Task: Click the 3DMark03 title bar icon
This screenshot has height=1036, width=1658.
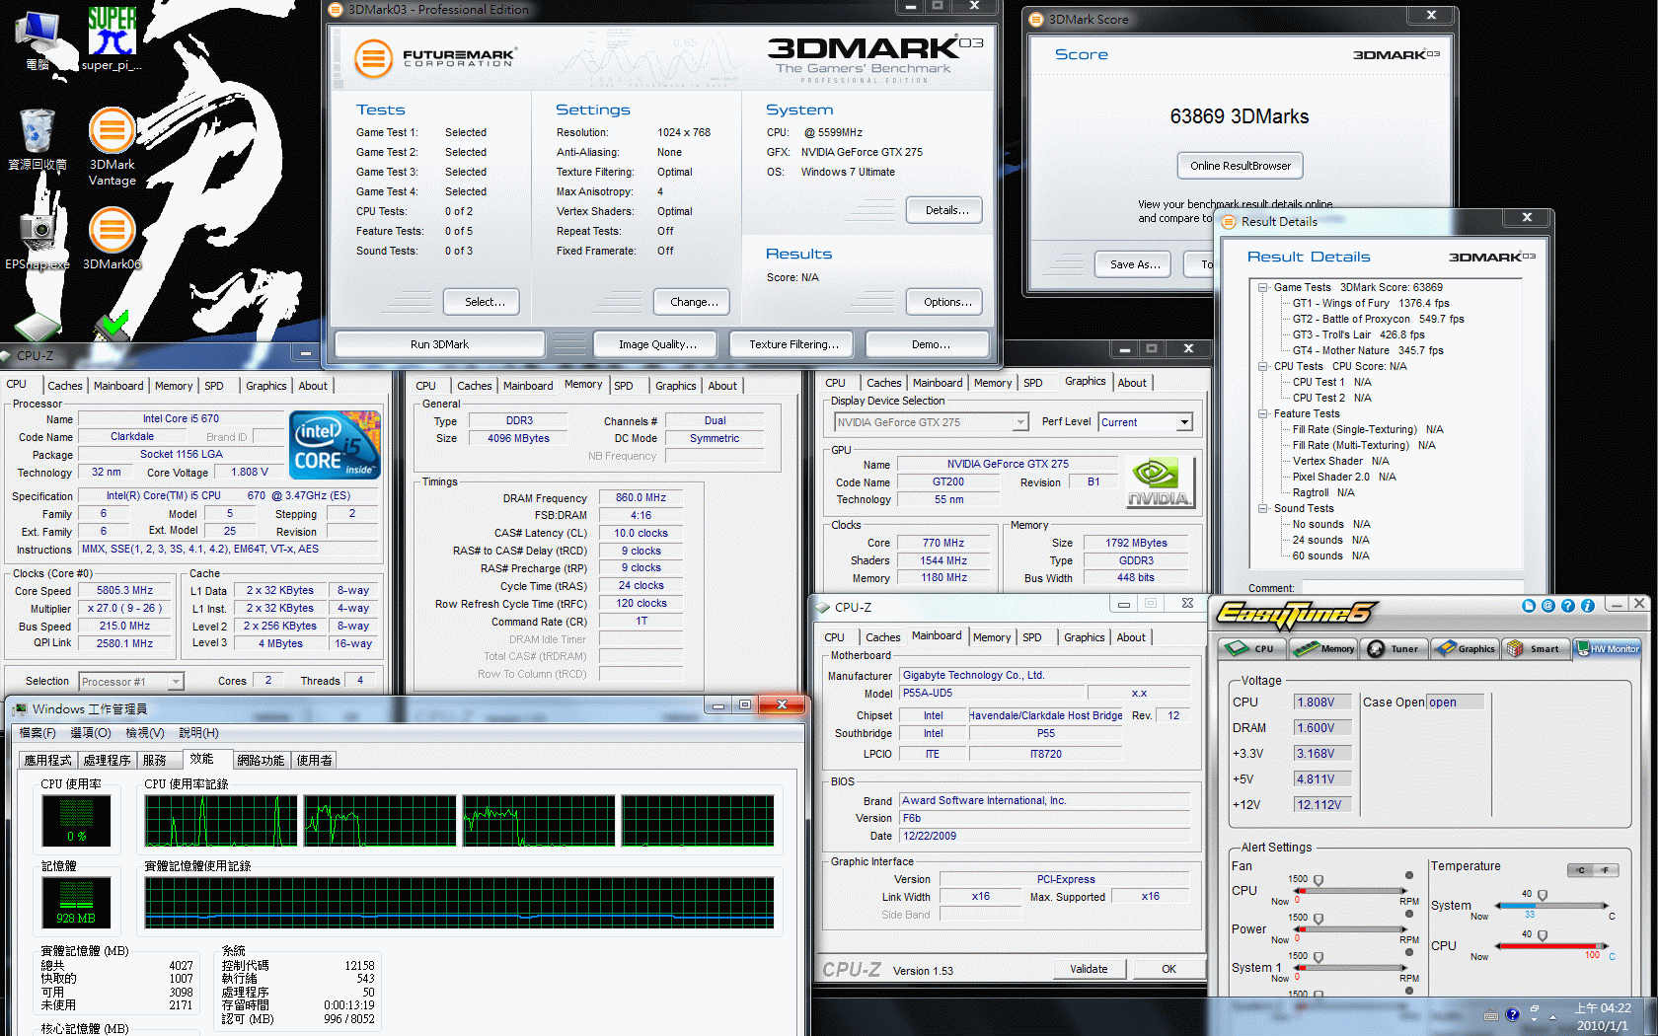Action: (x=336, y=10)
